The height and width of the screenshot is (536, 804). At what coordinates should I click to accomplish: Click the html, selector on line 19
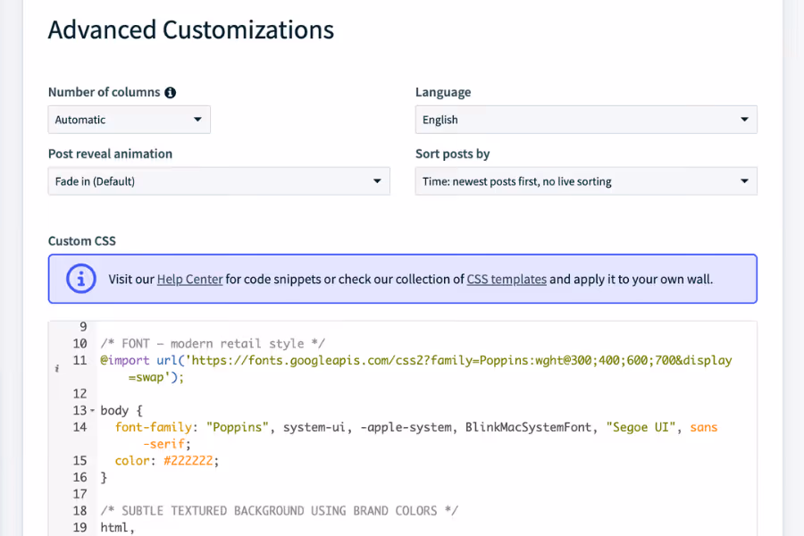117,527
